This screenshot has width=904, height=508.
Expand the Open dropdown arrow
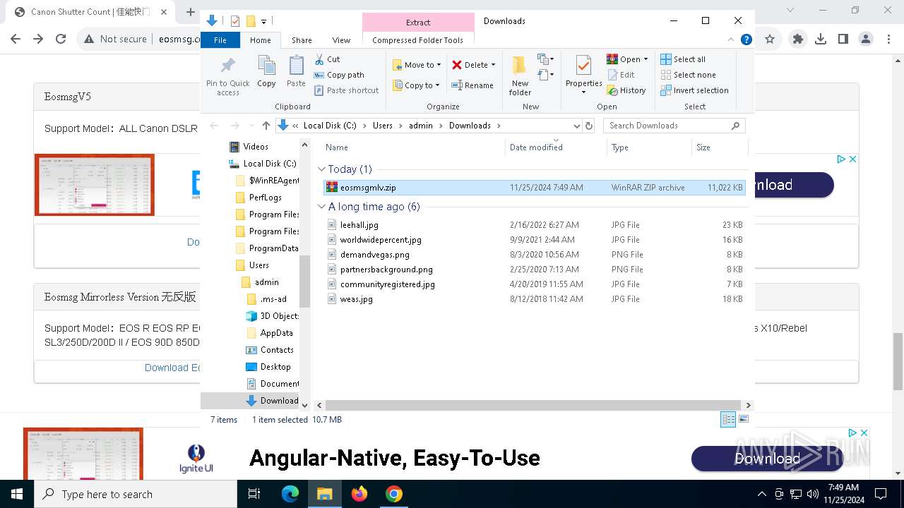tap(646, 59)
